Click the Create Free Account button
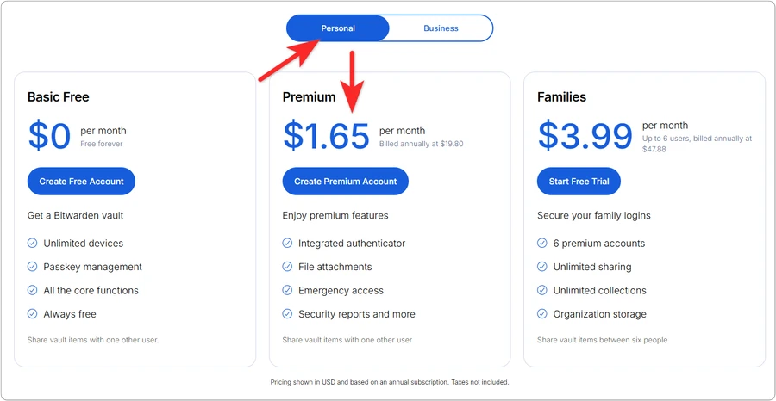This screenshot has height=401, width=776. [x=81, y=182]
